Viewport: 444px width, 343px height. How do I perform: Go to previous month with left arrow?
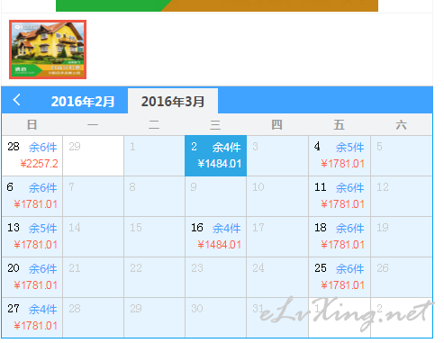coord(17,100)
